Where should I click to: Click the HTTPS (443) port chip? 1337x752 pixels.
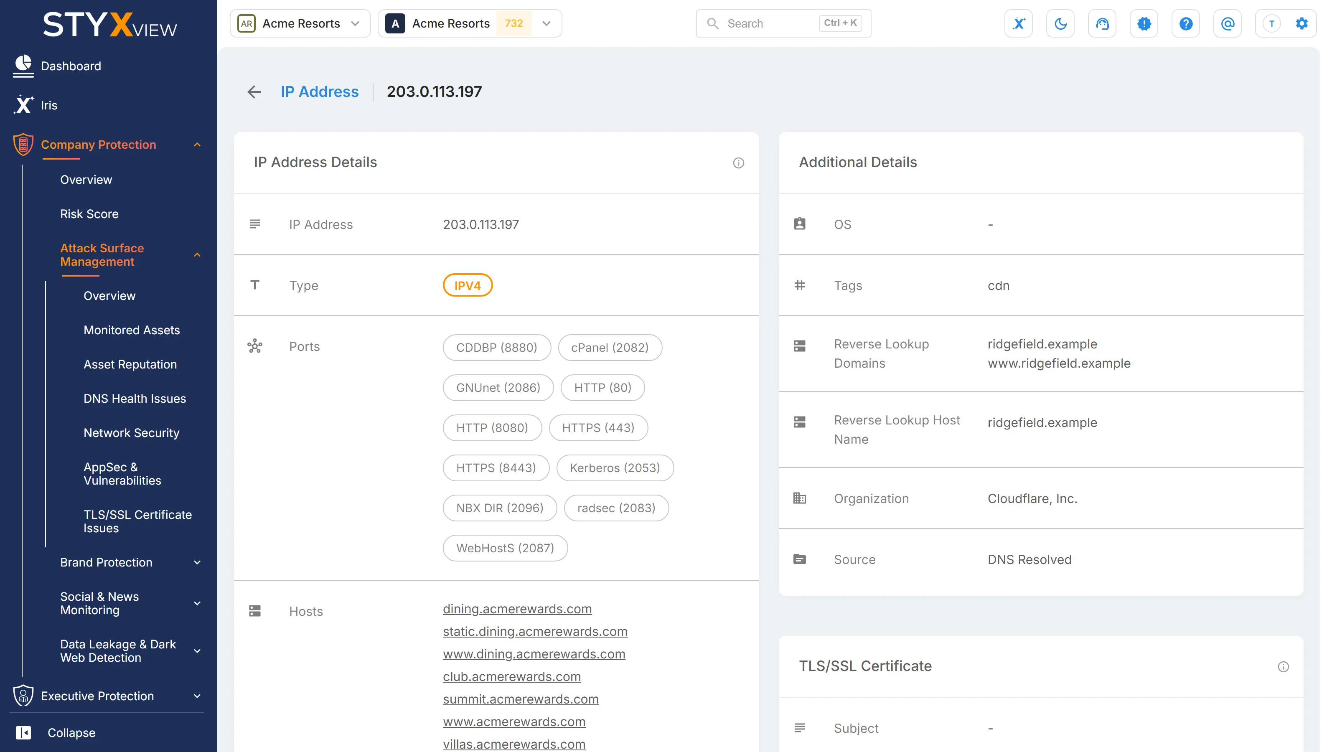point(598,428)
